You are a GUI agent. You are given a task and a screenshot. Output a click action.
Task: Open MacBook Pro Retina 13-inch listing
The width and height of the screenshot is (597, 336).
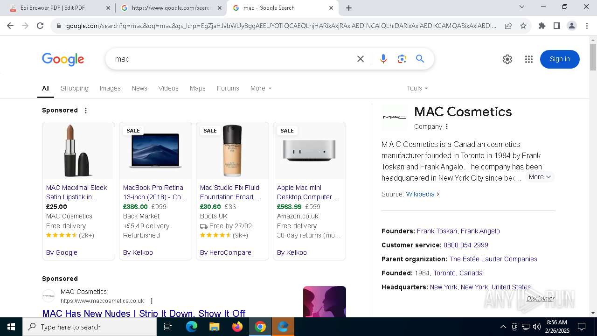pyautogui.click(x=155, y=192)
